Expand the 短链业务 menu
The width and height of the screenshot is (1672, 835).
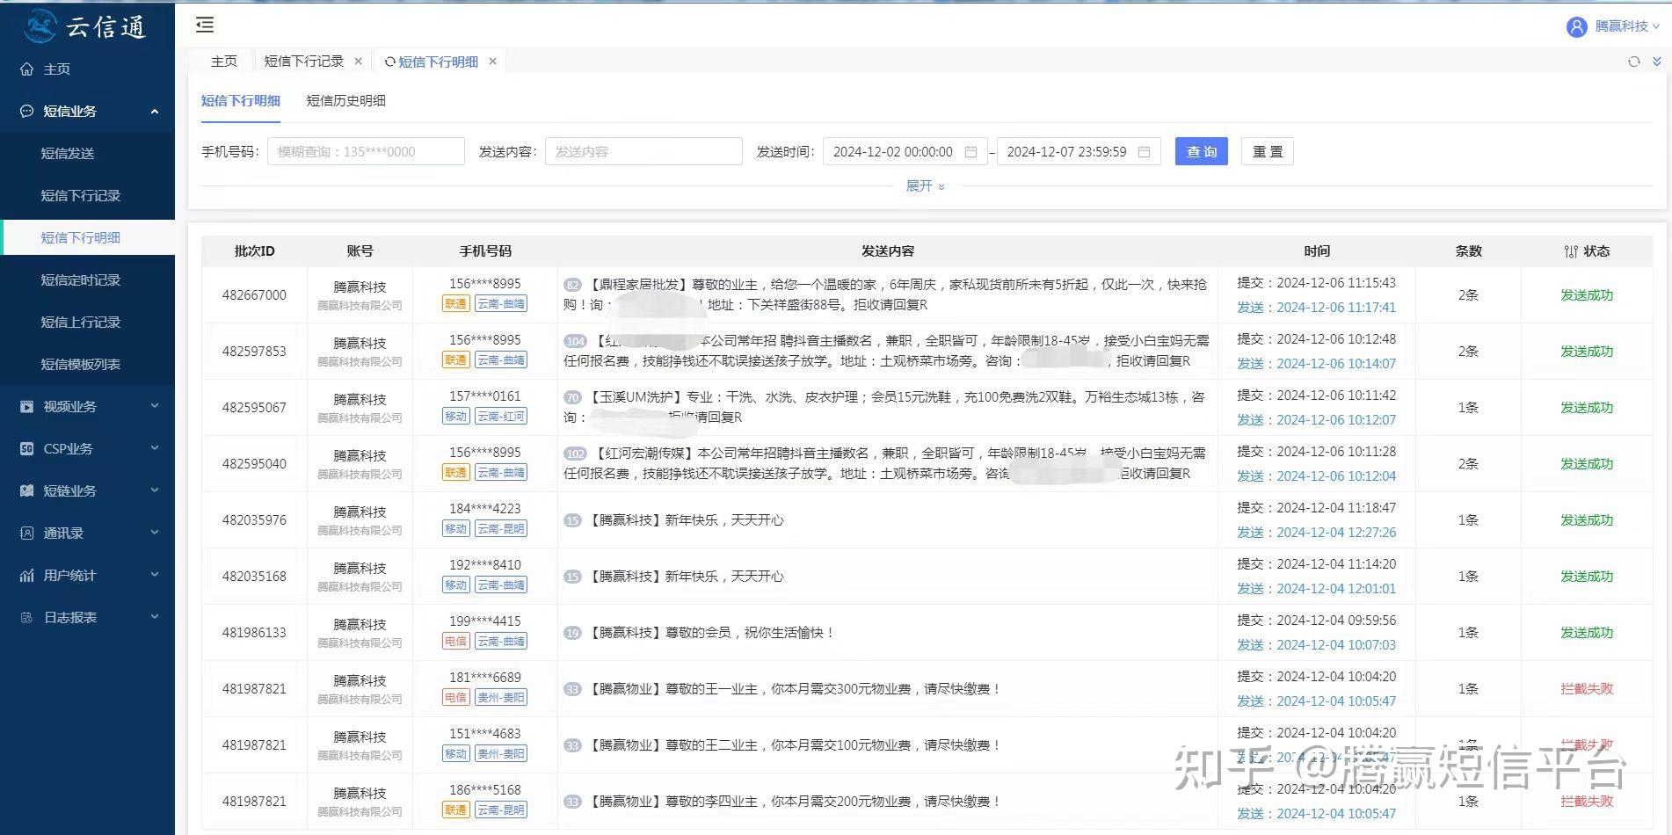[x=155, y=491]
